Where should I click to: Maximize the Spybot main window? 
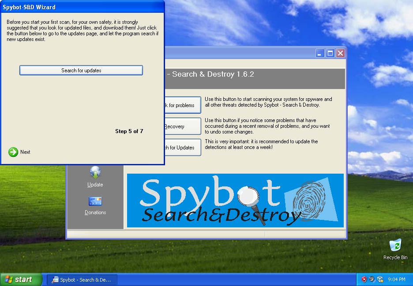click(x=330, y=53)
